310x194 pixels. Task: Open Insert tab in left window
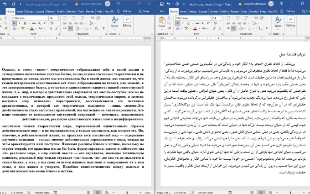pyautogui.click(x=20, y=11)
